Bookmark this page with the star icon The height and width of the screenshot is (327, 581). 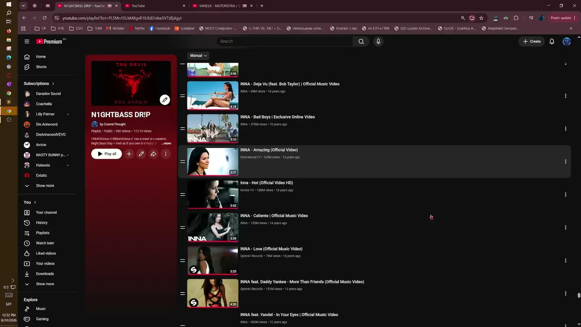(481, 18)
